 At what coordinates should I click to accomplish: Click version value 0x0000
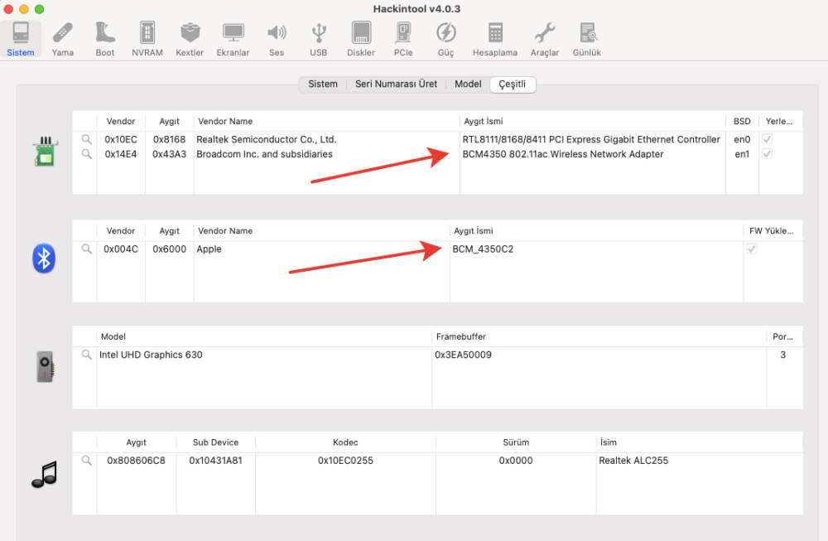click(x=516, y=460)
